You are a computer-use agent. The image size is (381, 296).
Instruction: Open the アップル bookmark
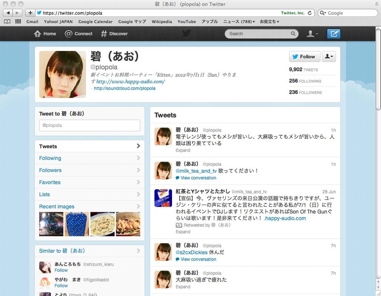click(209, 22)
